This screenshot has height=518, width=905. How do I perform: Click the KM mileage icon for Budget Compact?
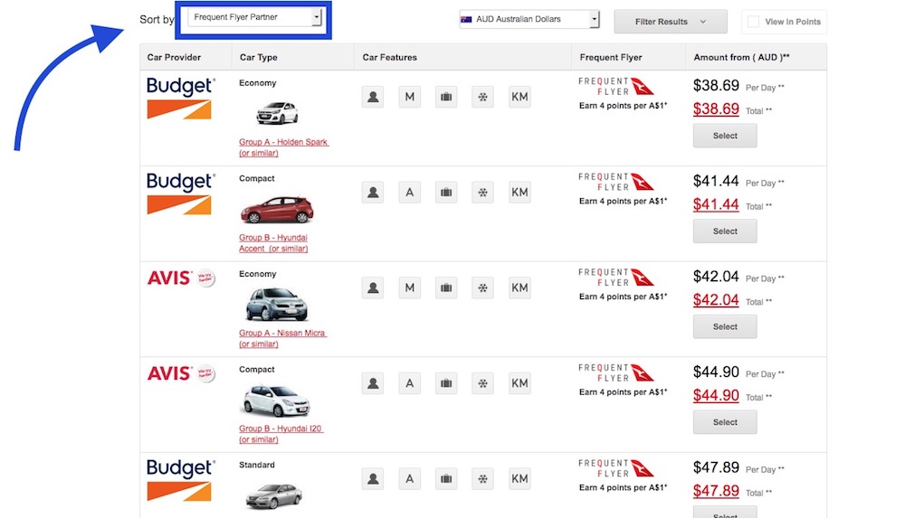tap(519, 192)
